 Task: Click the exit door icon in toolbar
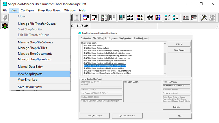(x=5, y=18)
